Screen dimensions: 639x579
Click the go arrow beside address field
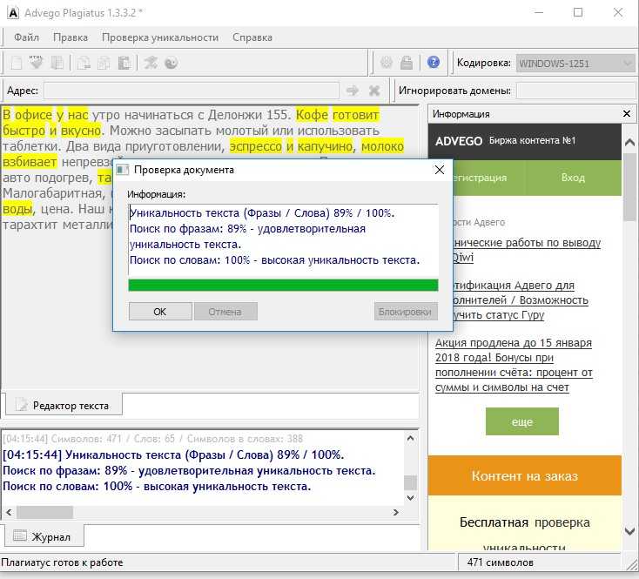(352, 90)
